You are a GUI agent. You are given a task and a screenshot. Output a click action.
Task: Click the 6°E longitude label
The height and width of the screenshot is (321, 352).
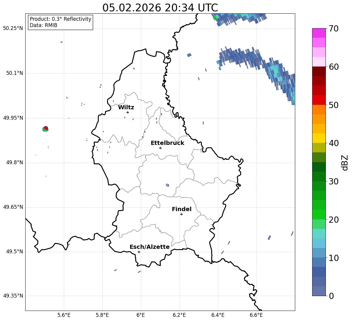click(x=141, y=315)
